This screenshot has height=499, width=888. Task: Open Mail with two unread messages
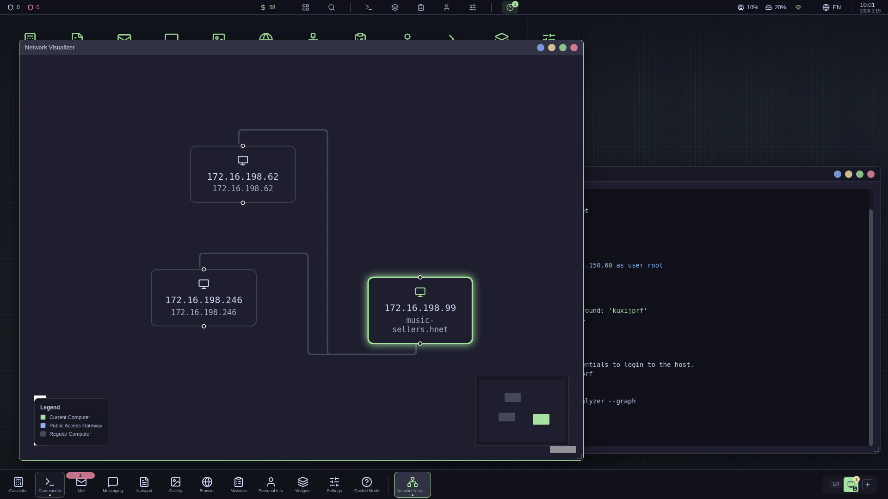point(81,484)
